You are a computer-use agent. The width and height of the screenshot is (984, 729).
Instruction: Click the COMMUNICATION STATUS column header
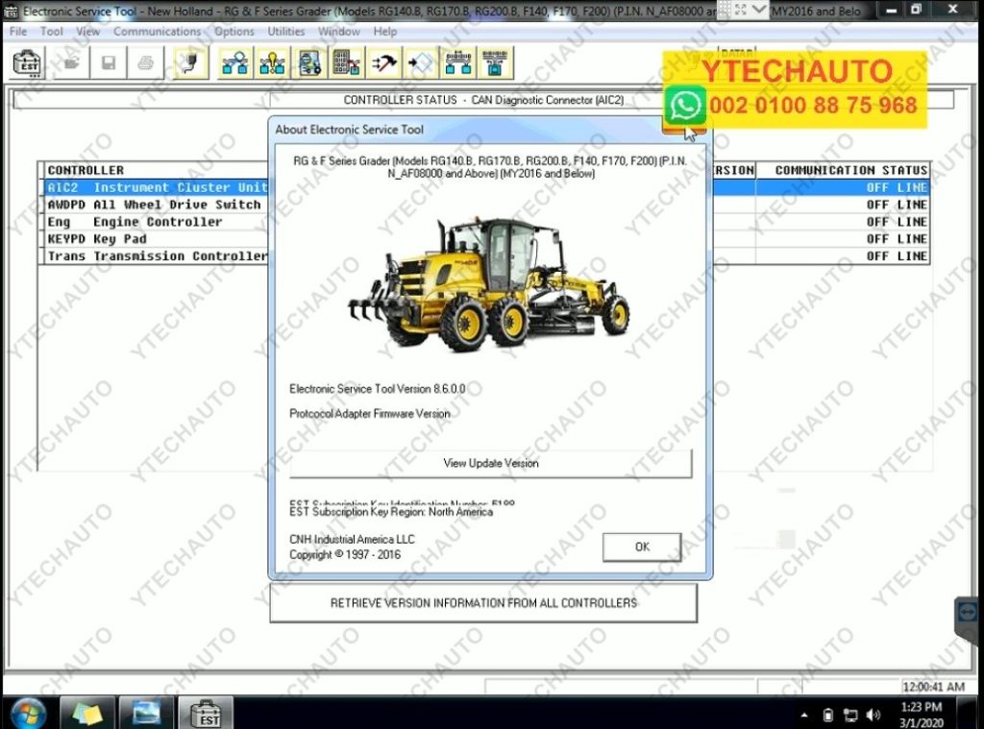click(x=851, y=170)
